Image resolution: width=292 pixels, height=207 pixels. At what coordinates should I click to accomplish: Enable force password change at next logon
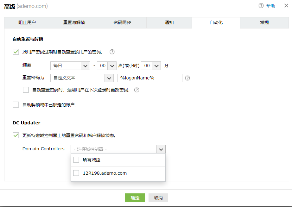coord(26,90)
